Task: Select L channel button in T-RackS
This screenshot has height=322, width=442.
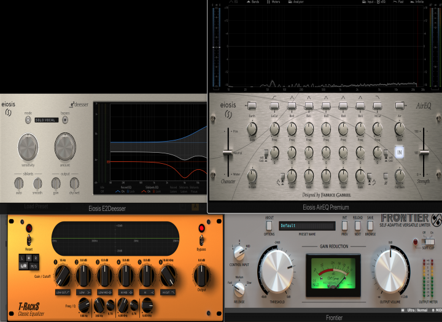Action: [x=22, y=258]
